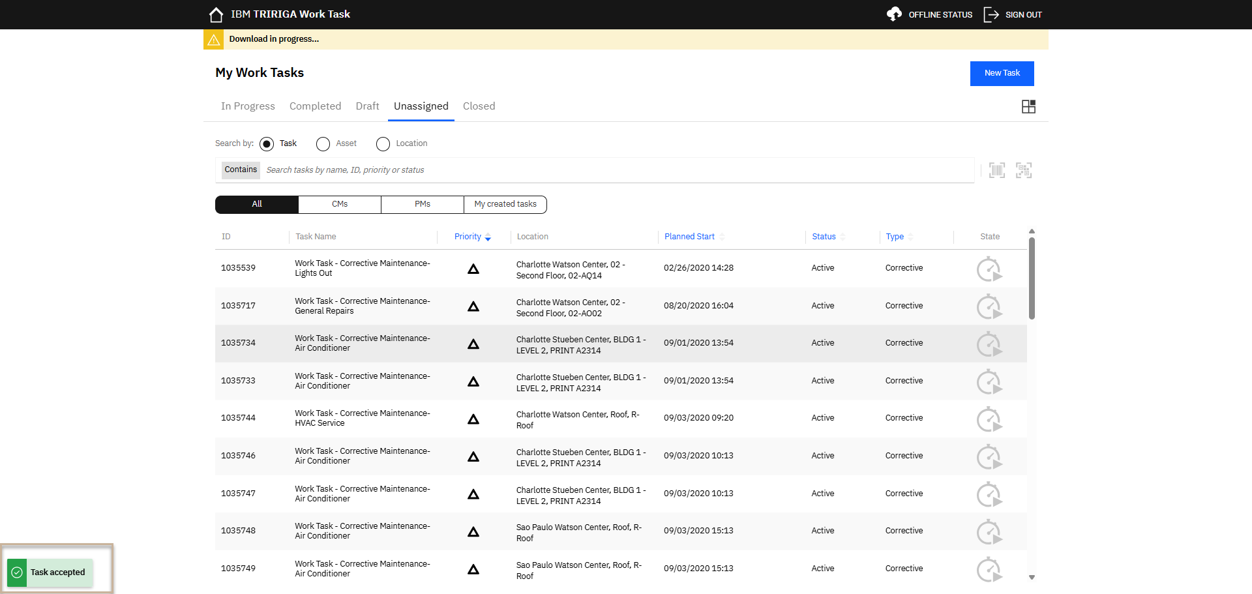This screenshot has width=1252, height=594.
Task: Click the Task accepted notification text
Action: pos(57,572)
